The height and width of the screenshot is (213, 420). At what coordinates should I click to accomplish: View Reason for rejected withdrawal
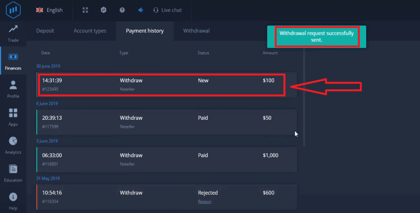point(205,202)
